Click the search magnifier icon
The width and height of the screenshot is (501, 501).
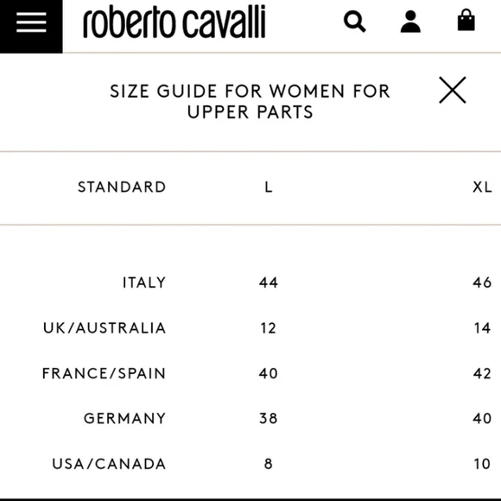(x=355, y=22)
